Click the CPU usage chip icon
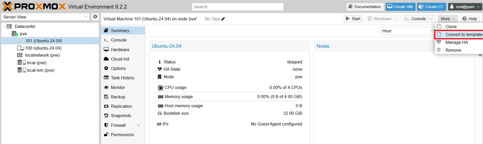Image resolution: width=483 pixels, height=144 pixels. pos(160,88)
